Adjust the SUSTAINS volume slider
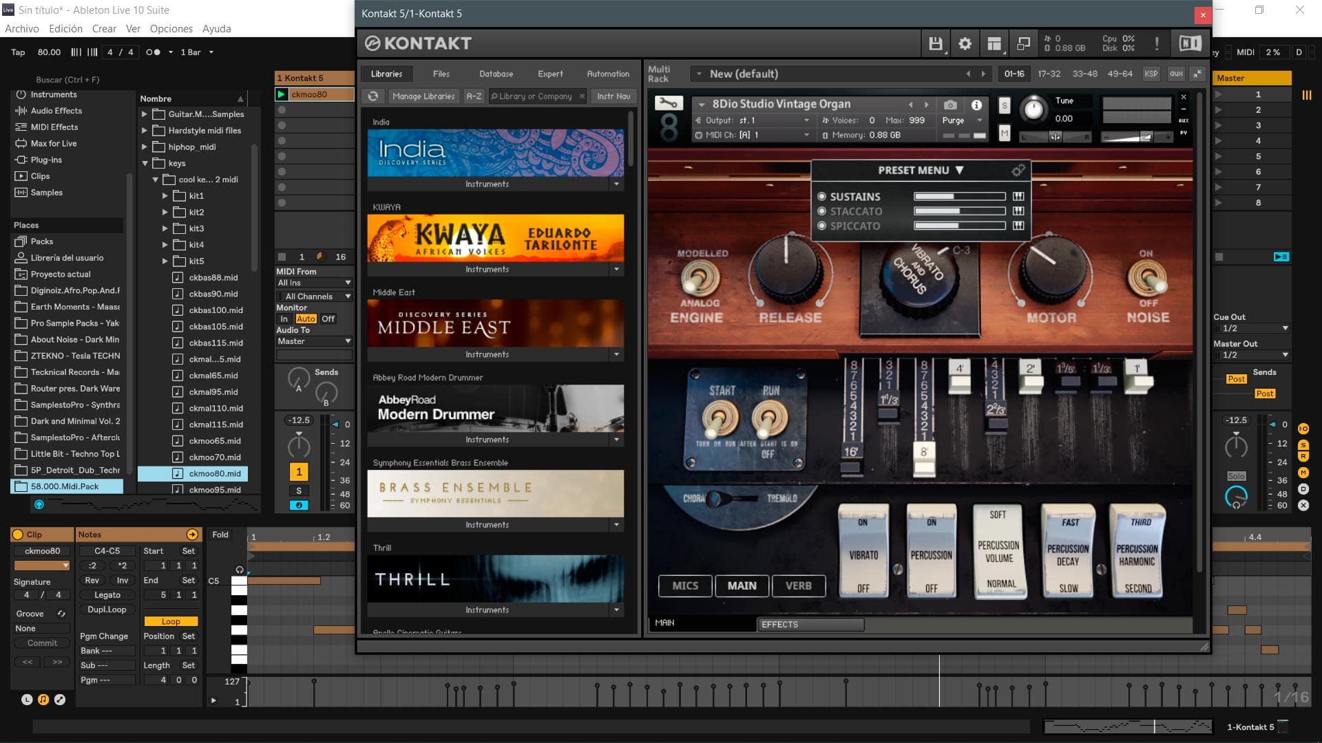Viewport: 1322px width, 743px height. [959, 197]
